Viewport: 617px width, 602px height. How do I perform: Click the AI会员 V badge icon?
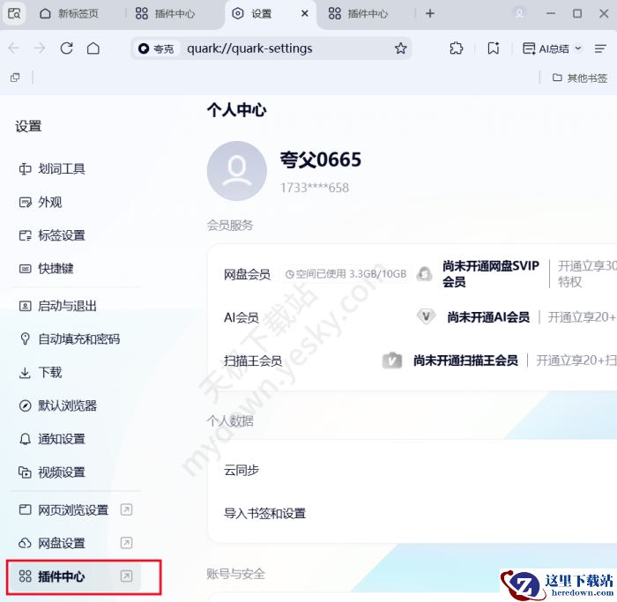click(x=426, y=316)
